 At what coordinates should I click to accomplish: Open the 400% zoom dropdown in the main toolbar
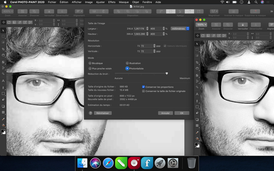click(x=8, y=11)
